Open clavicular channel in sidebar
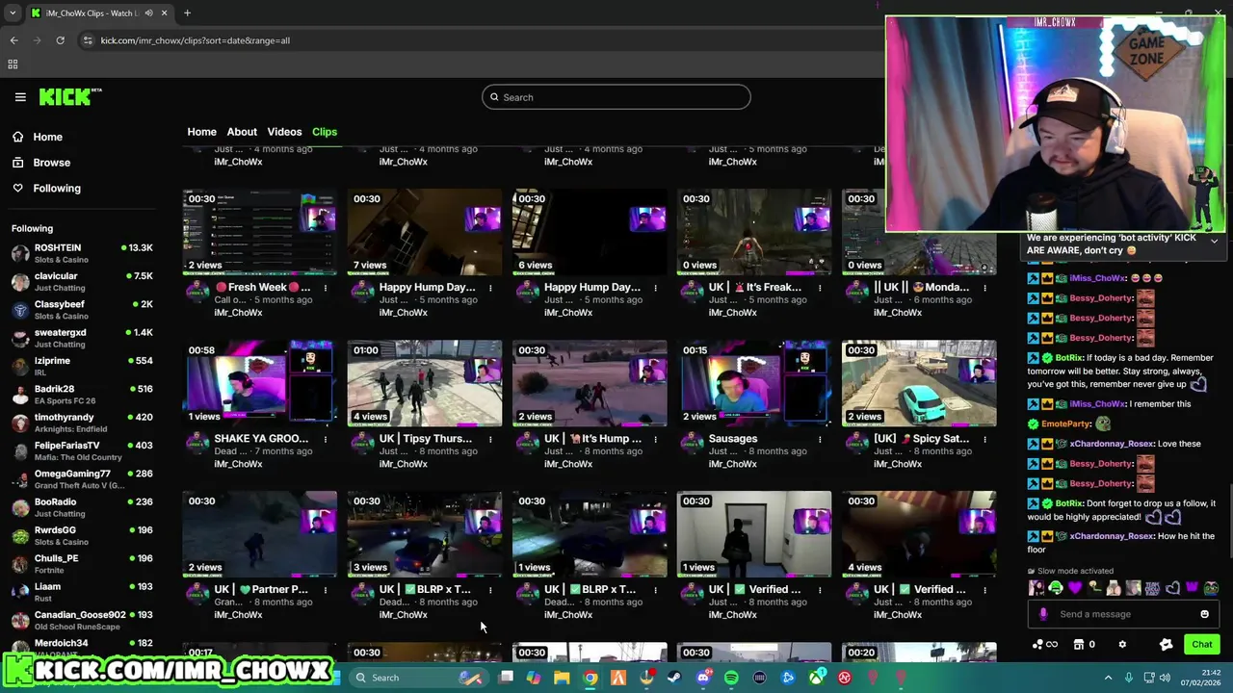 (x=82, y=281)
